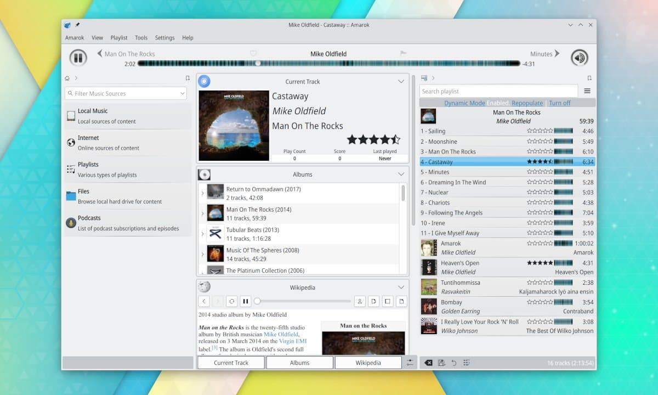Skip back to previous track Man On The Rocks

pyautogui.click(x=126, y=54)
